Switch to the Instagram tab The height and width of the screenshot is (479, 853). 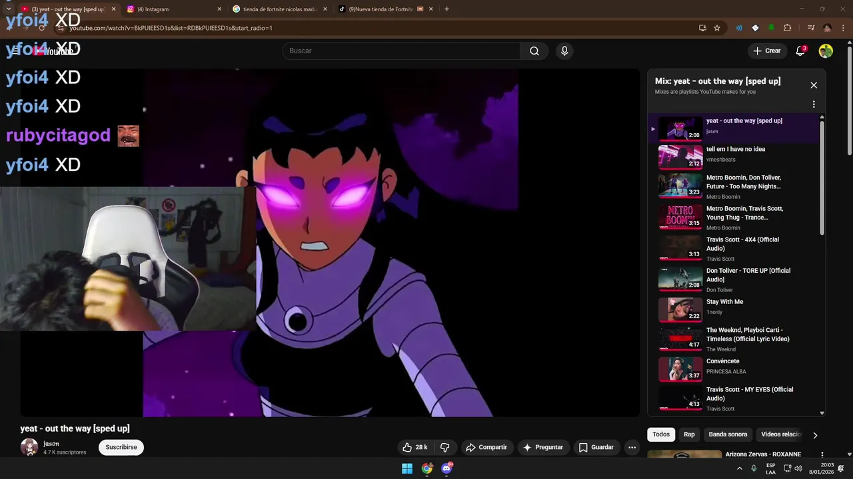click(175, 9)
